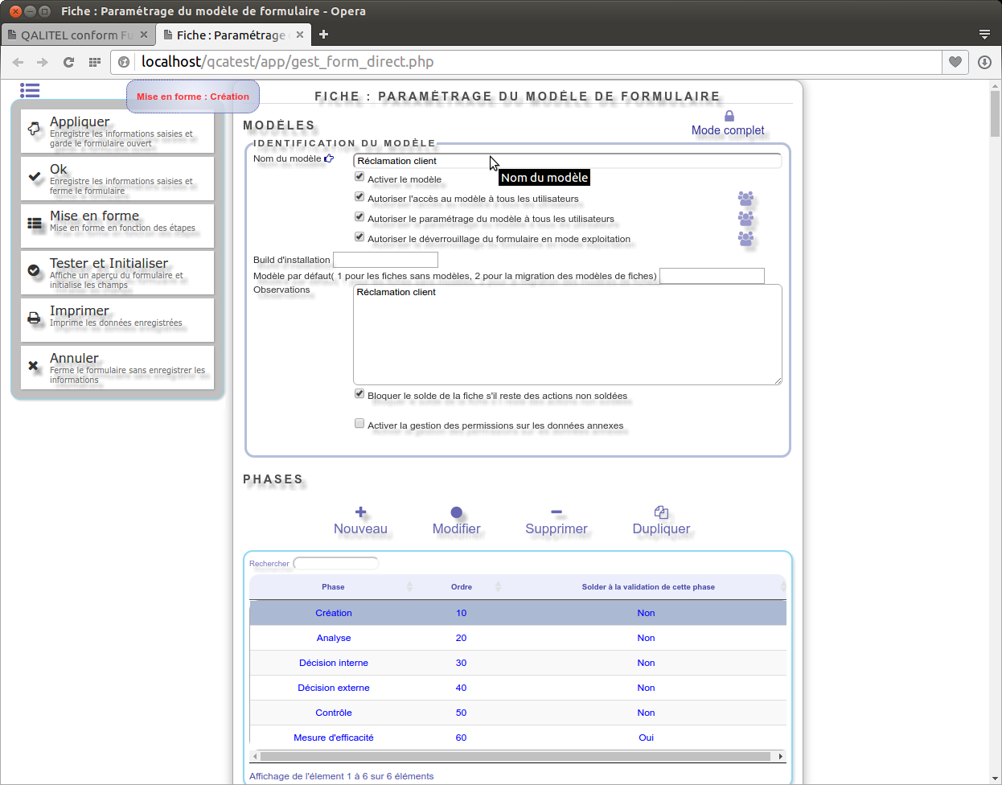This screenshot has width=1002, height=785.
Task: Select the Décision interne row
Action: (518, 663)
